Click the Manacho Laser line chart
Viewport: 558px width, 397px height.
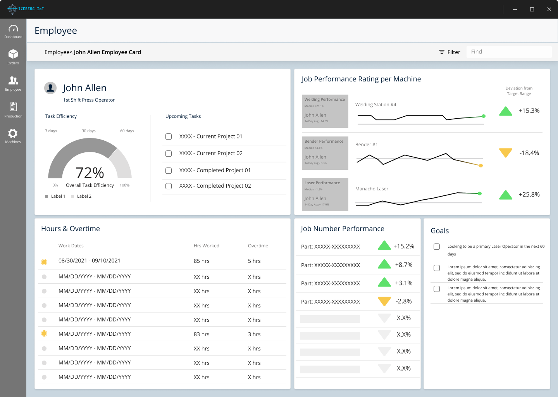pos(418,198)
